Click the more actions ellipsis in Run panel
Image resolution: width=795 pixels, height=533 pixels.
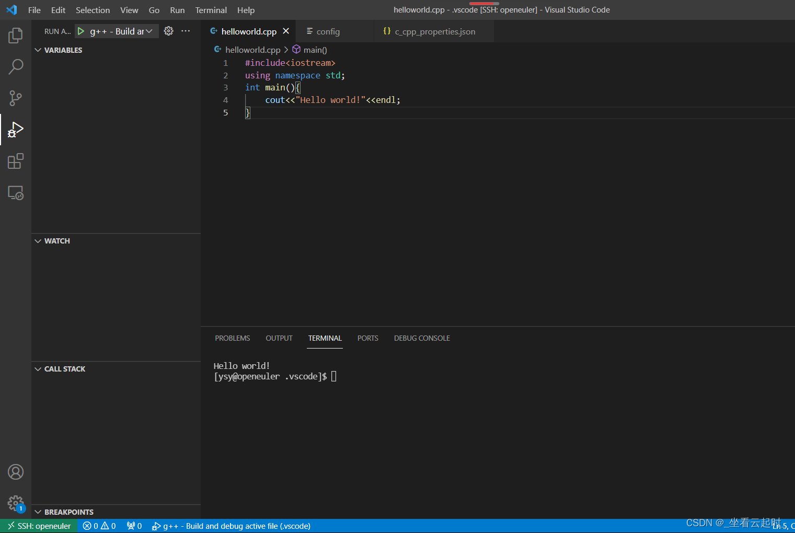tap(186, 31)
